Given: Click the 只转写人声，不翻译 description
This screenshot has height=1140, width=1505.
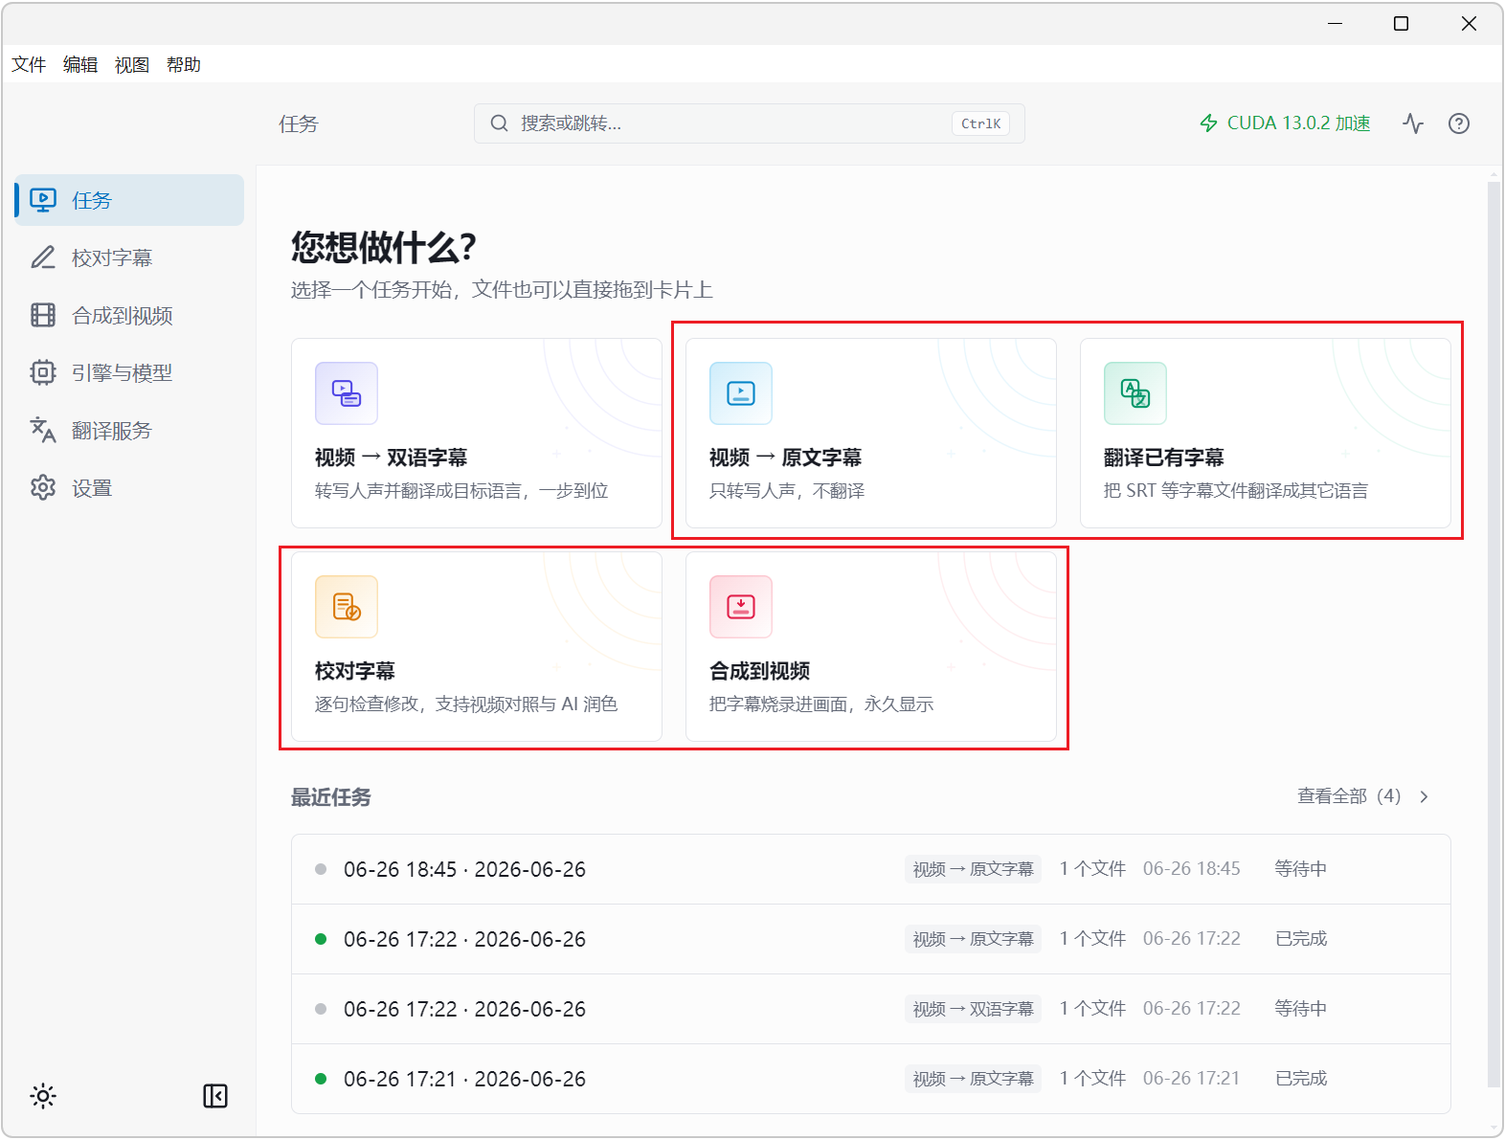Looking at the screenshot, I should pyautogui.click(x=787, y=491).
